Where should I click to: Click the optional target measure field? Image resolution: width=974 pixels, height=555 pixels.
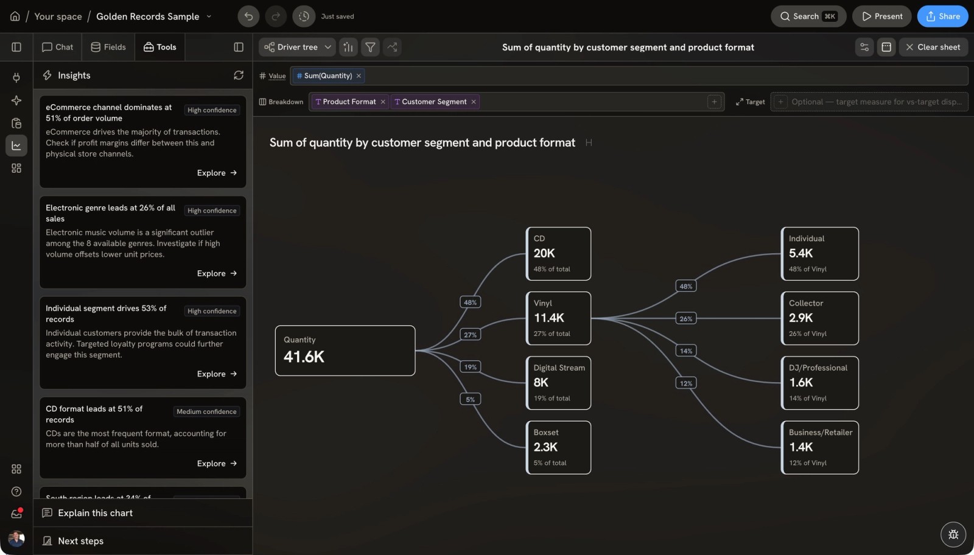tap(869, 102)
